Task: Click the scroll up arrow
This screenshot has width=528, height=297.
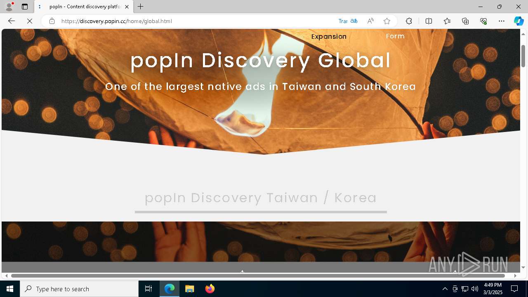Action: (x=523, y=33)
